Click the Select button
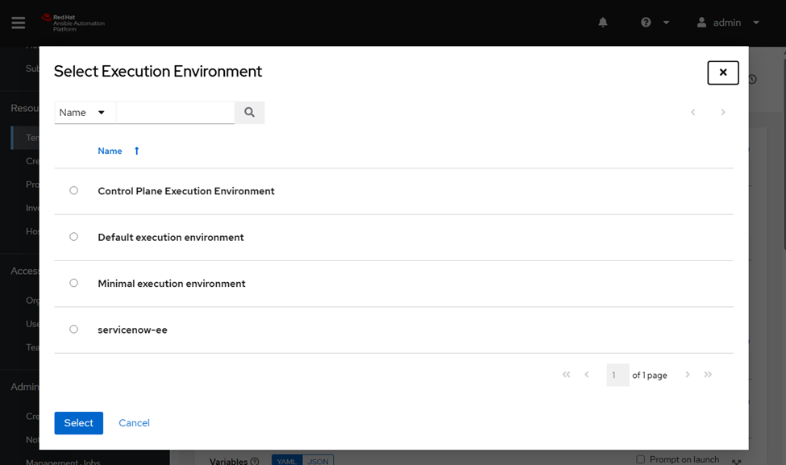786x465 pixels. [78, 422]
